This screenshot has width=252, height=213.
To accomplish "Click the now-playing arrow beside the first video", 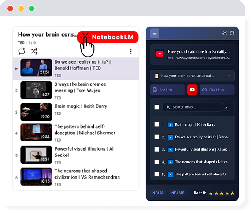I will point(16,68).
